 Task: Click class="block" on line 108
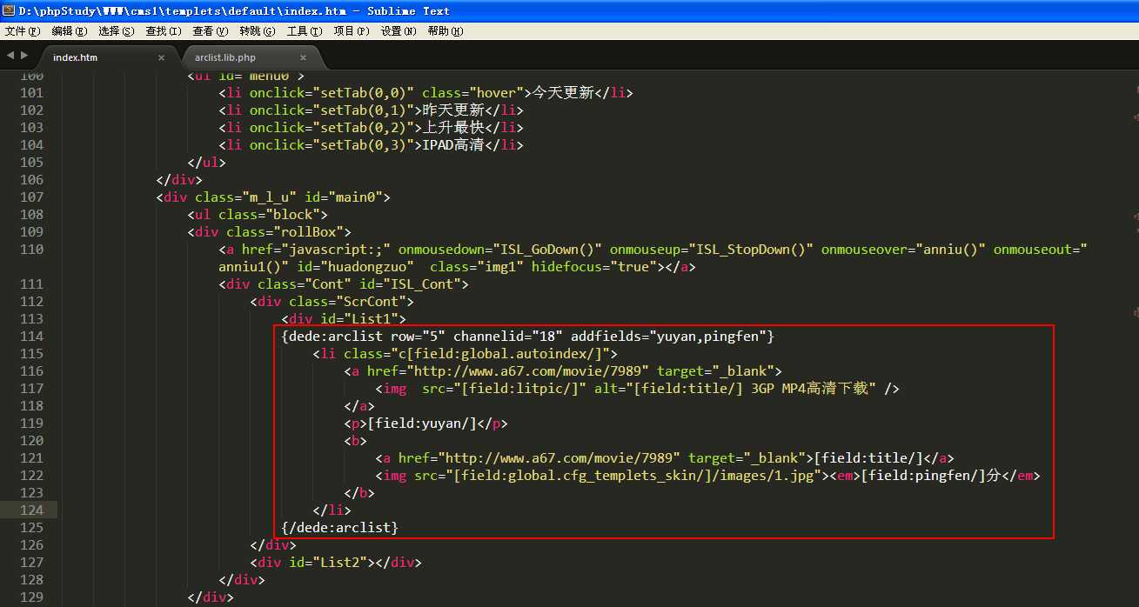269,215
